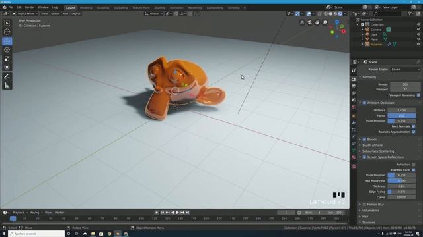Toggle the Bent Normals checkbox

(414, 126)
